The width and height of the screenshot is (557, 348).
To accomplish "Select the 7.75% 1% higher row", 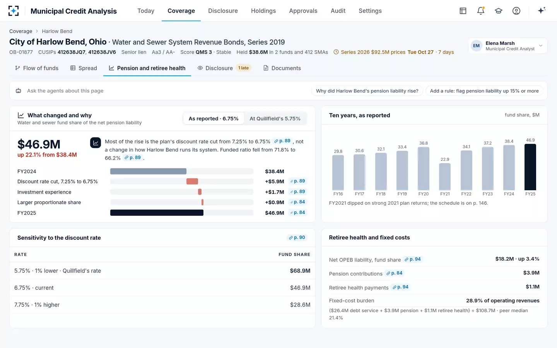I will tap(162, 305).
